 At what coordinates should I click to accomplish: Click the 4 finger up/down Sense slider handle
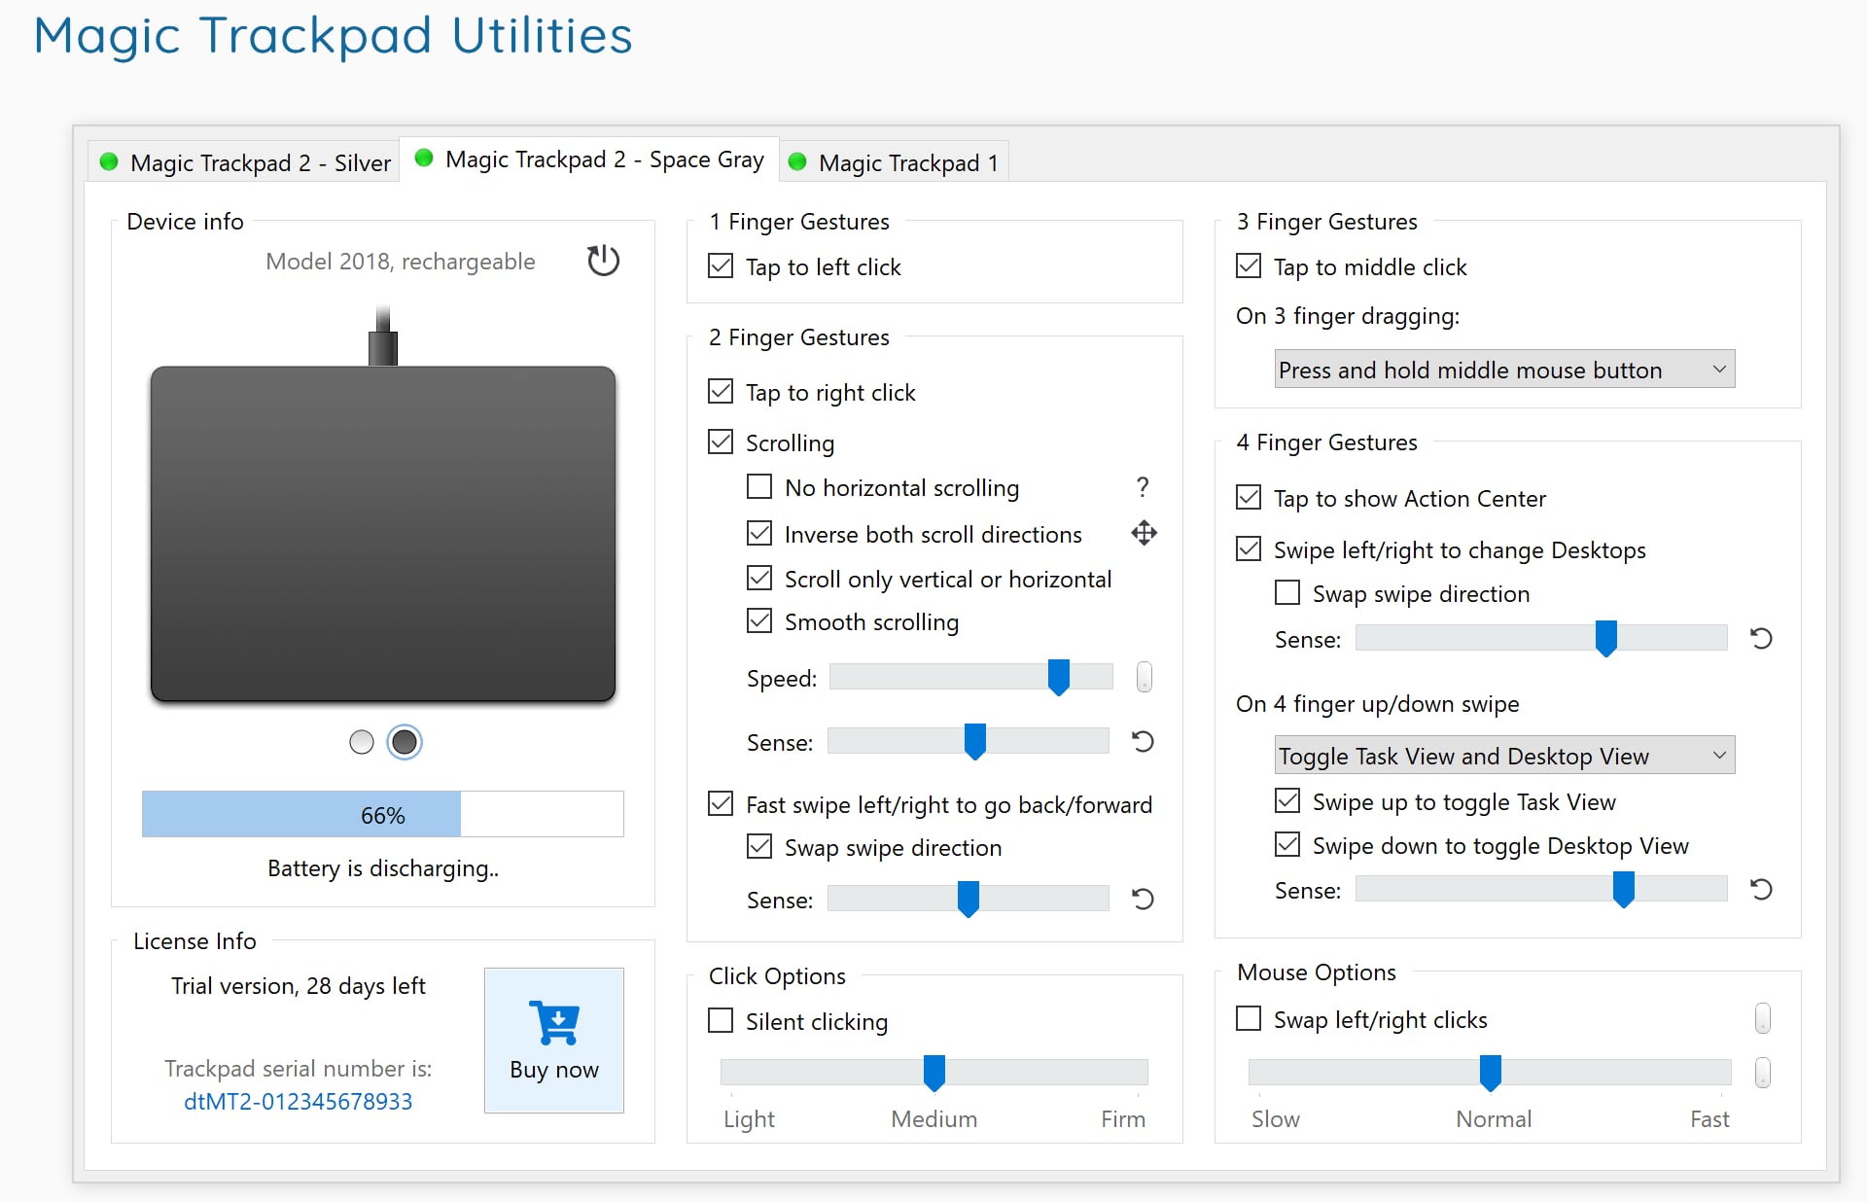coord(1623,889)
